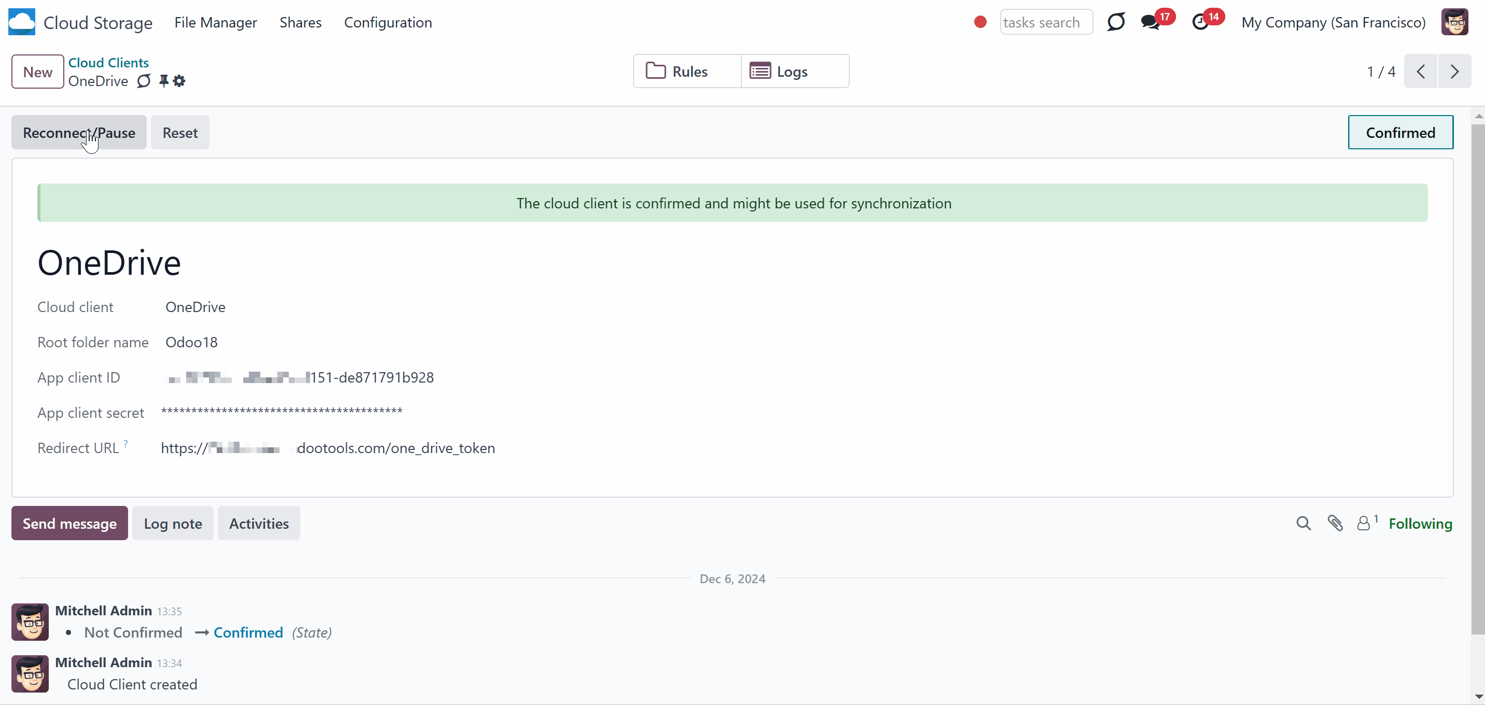Click the scrollbar up arrow

coord(1479,116)
